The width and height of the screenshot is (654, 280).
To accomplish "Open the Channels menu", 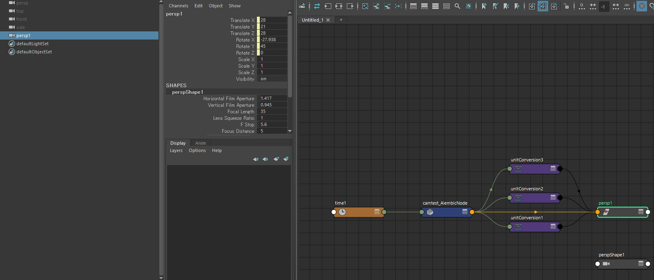I will point(179,6).
